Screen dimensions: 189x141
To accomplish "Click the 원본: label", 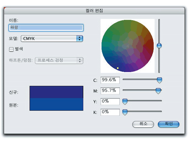I will coord(13,105).
